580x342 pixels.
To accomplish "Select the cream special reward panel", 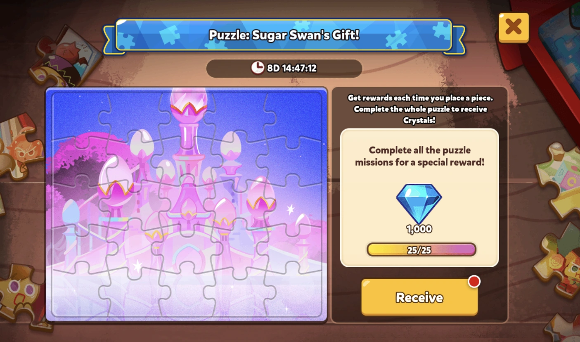I will point(419,198).
